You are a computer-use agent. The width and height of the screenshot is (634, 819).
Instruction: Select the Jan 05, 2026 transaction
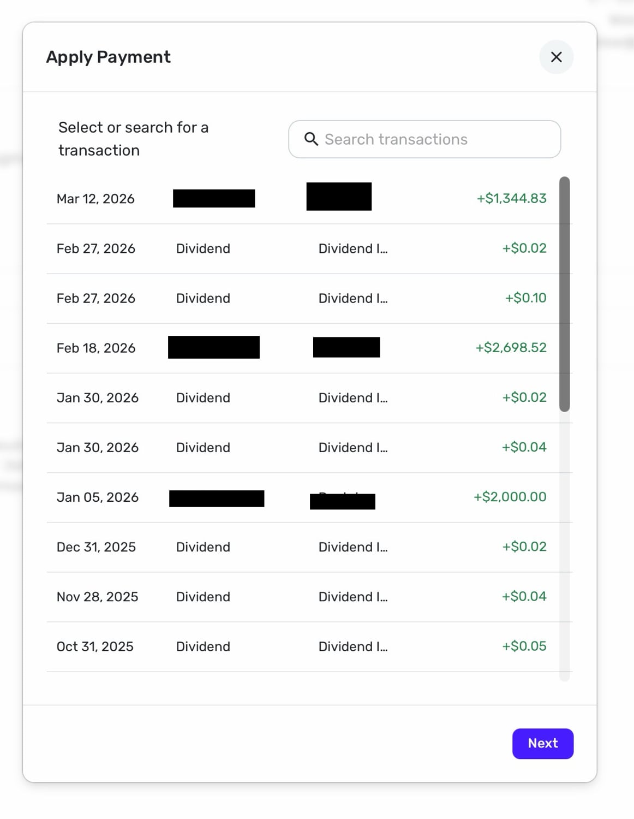pos(98,497)
